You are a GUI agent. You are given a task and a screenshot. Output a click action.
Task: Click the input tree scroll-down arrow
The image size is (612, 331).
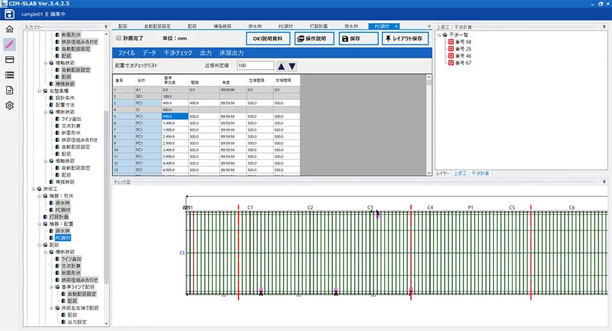[x=106, y=323]
